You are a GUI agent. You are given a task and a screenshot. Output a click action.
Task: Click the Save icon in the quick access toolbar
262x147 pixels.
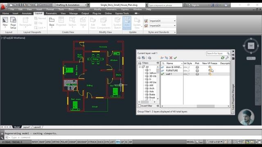coord(20,5)
